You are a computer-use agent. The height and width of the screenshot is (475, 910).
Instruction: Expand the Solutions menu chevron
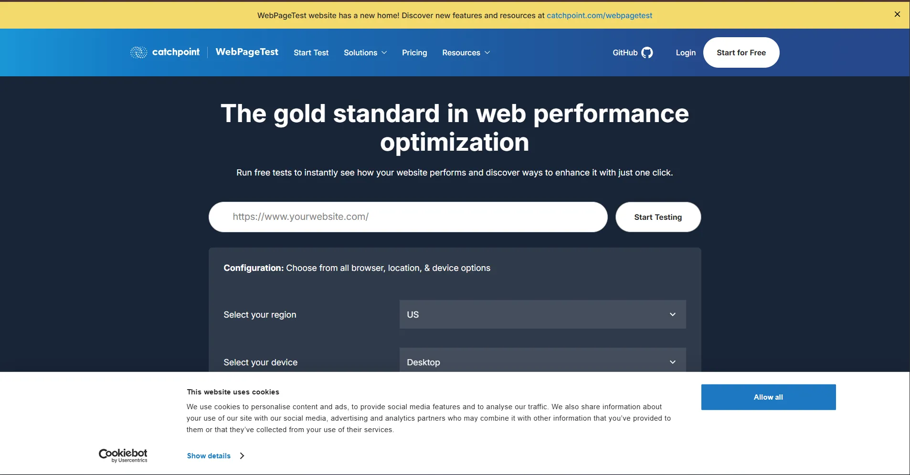tap(384, 52)
